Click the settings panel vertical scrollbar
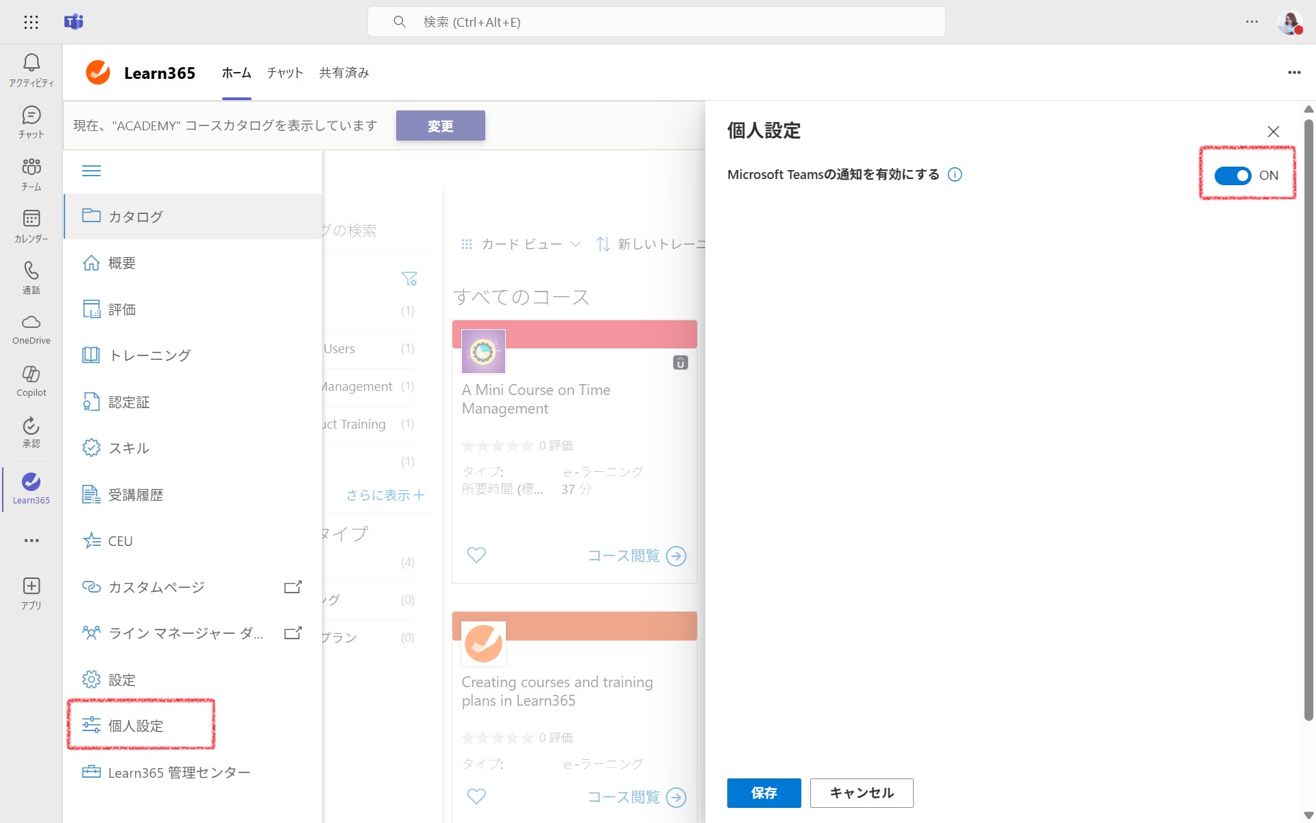The height and width of the screenshot is (823, 1316). [x=1308, y=420]
